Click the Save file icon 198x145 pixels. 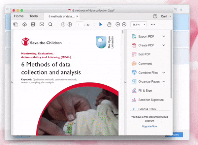pyautogui.click(x=16, y=24)
